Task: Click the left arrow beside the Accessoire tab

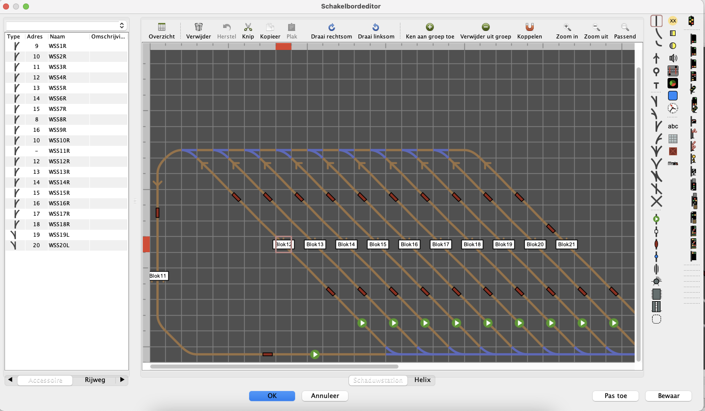Action: 10,380
